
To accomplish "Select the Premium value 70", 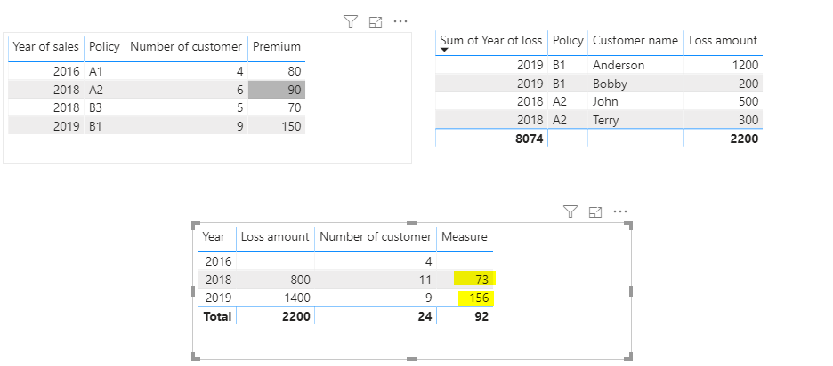I will 276,108.
